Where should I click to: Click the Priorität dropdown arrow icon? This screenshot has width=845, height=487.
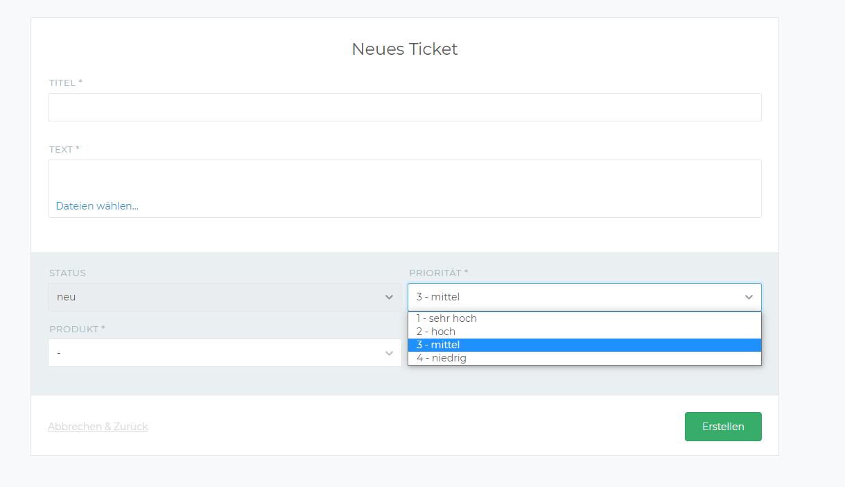click(x=749, y=297)
